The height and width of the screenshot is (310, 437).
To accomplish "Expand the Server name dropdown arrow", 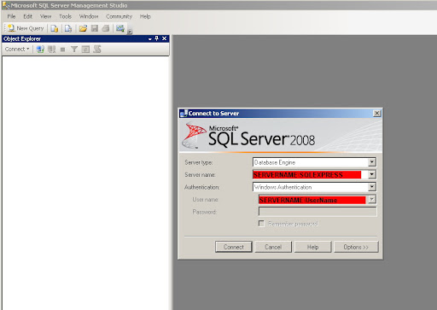I will point(372,174).
